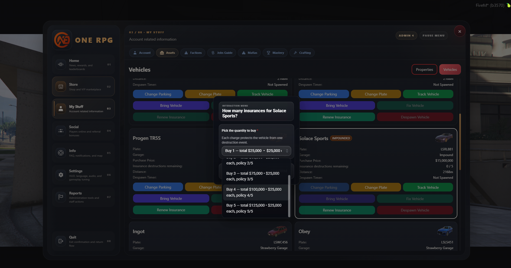511x268 pixels.
Task: Show the Vehicles list
Action: (450, 70)
